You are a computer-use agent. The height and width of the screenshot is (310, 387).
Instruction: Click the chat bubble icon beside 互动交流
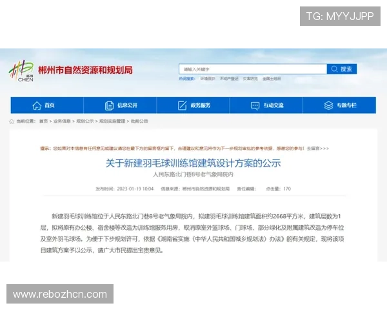click(x=255, y=106)
